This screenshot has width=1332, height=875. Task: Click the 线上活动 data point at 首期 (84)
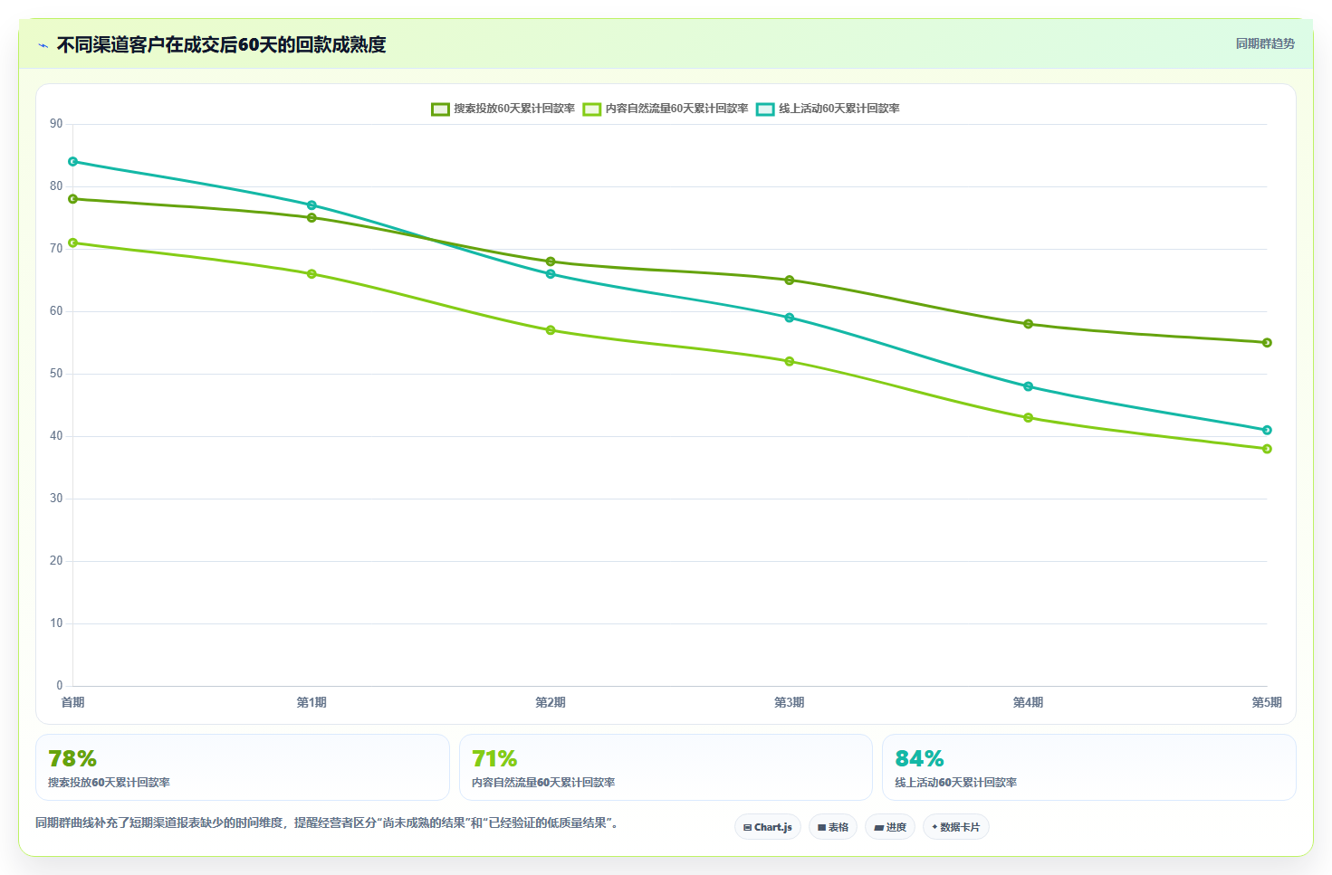click(73, 162)
